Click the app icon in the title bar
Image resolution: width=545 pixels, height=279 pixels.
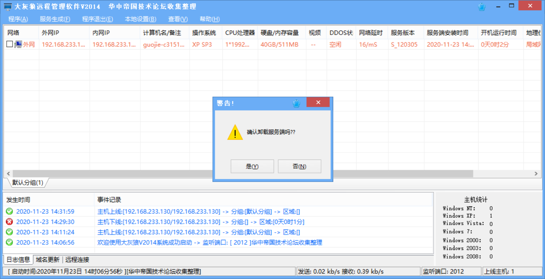pyautogui.click(x=8, y=7)
